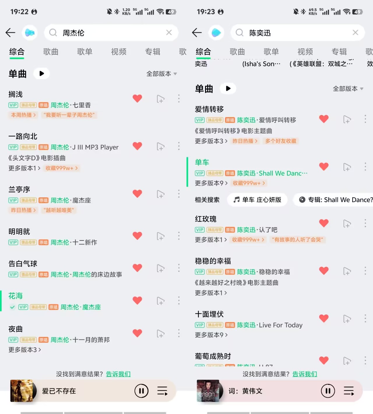The width and height of the screenshot is (373, 414).
Task: Expand 更多版本3 under 夜曲
Action: (x=25, y=350)
